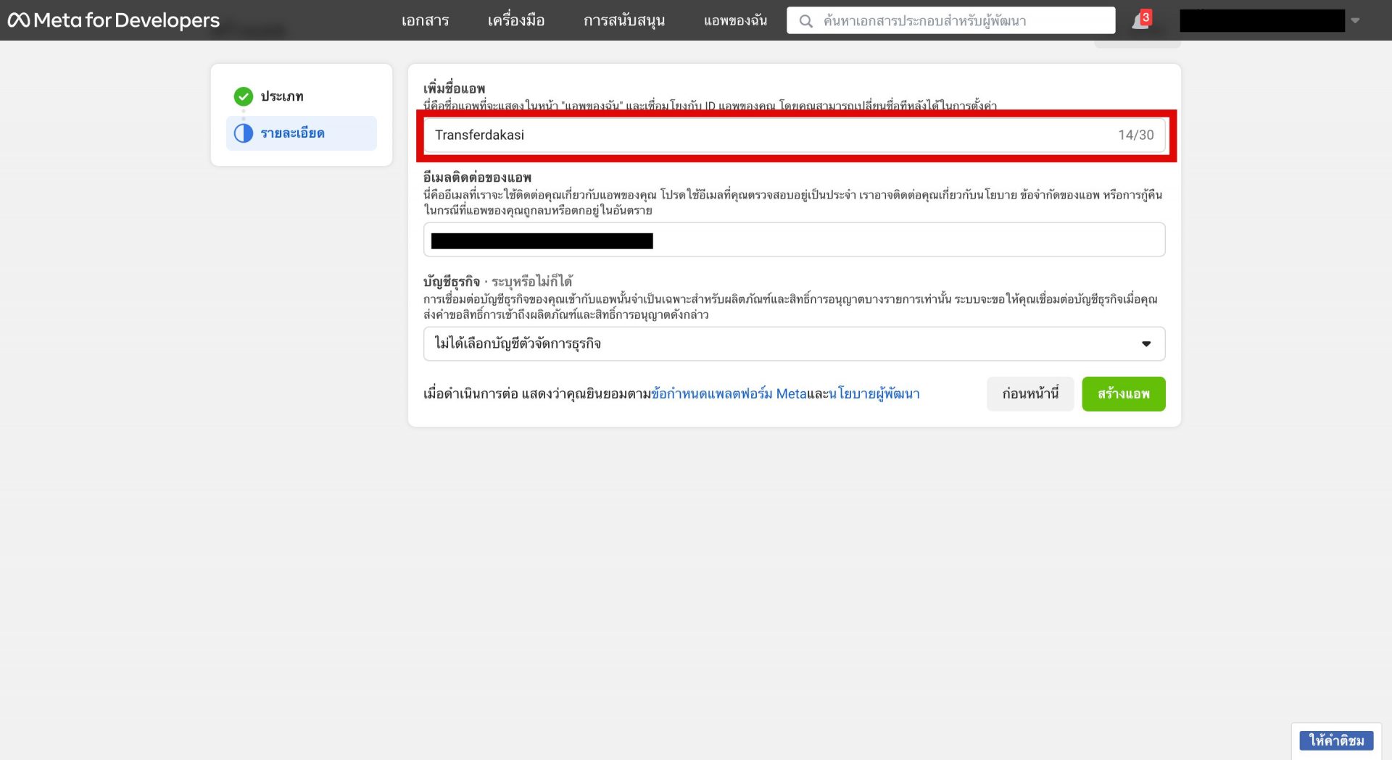Image resolution: width=1392 pixels, height=760 pixels.
Task: Click the green สร้างแอพ button
Action: pyautogui.click(x=1123, y=393)
